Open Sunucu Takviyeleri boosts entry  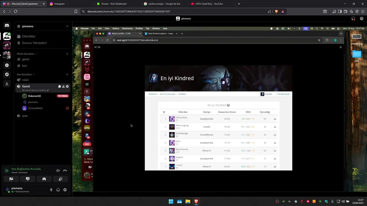[x=43, y=43]
